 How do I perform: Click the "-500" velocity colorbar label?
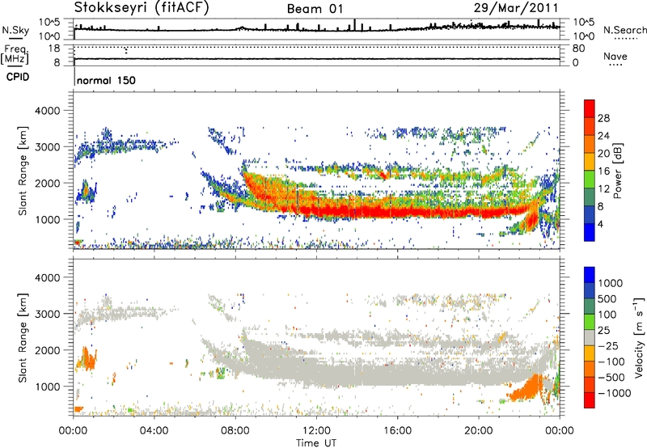611,377
